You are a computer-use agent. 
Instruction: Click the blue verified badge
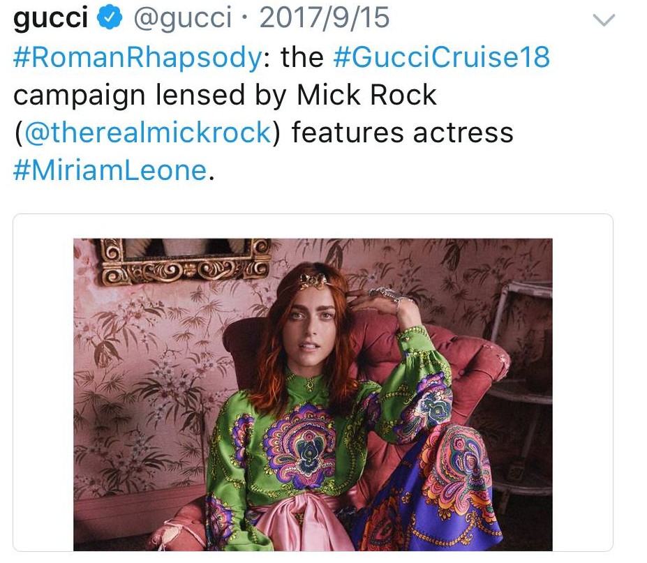click(x=108, y=20)
